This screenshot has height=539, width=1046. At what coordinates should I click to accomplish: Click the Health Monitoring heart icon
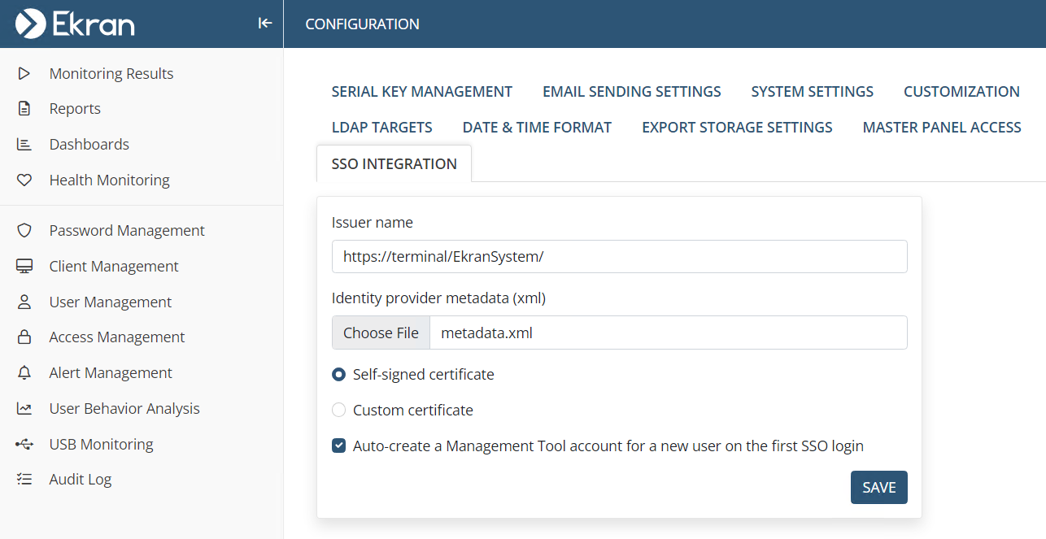point(24,180)
